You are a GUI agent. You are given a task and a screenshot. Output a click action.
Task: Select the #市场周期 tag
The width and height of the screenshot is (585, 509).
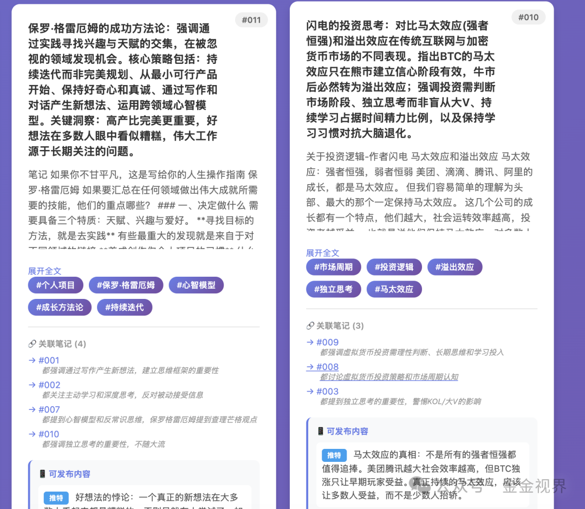click(333, 267)
